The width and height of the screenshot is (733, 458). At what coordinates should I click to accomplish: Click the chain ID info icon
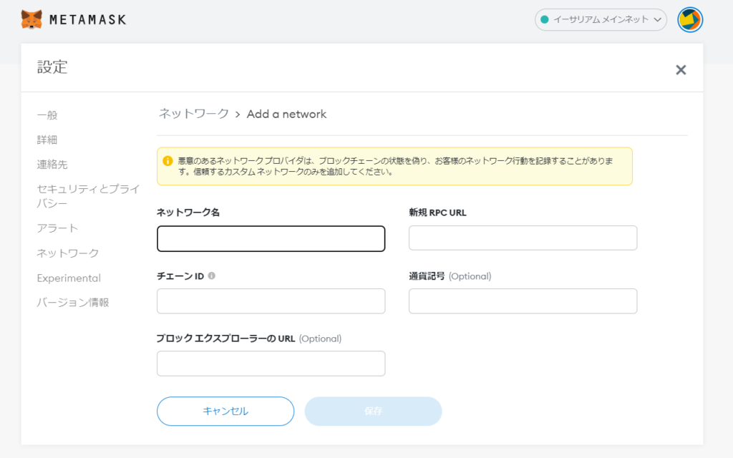coord(212,276)
